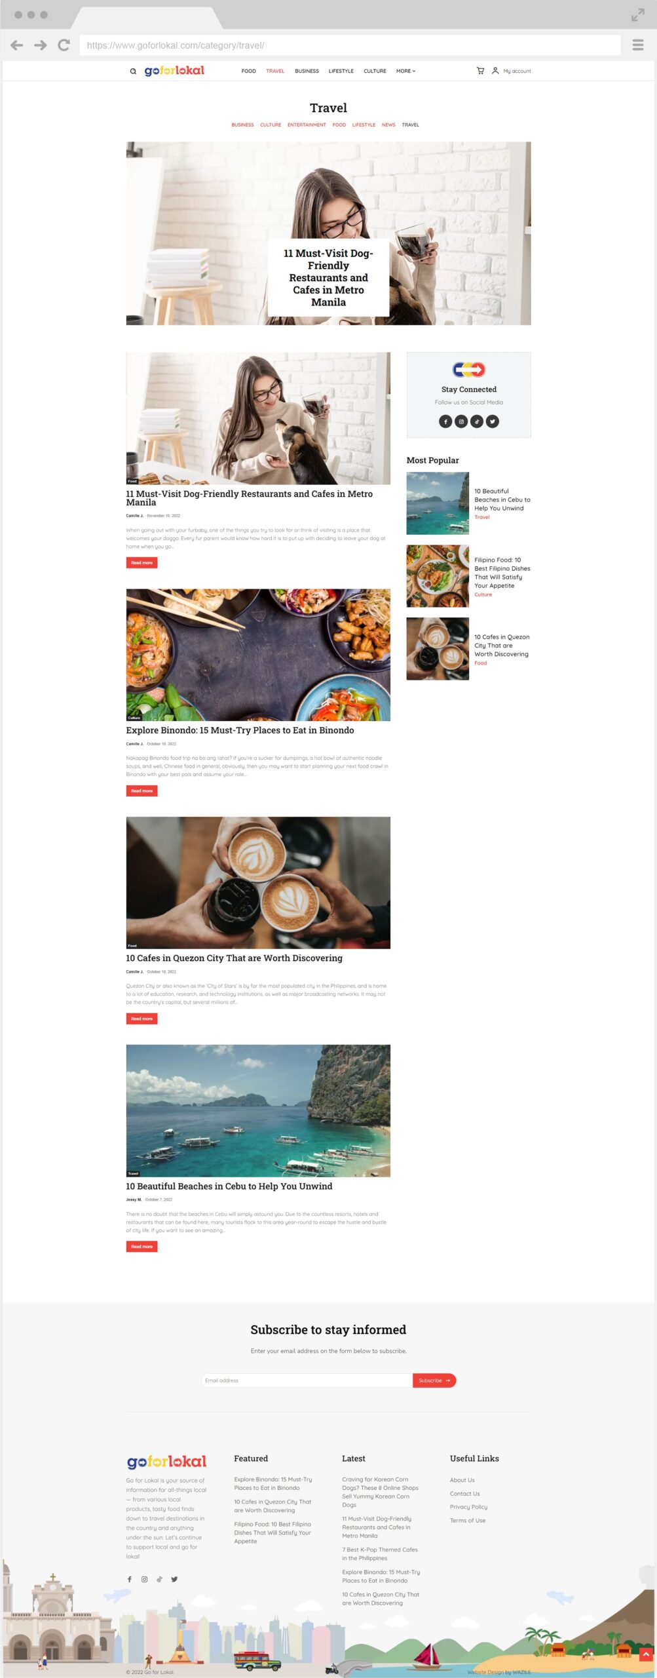Open Twitter icon in Stay Connected box
Viewport: 657px width, 1678px height.
coord(493,421)
